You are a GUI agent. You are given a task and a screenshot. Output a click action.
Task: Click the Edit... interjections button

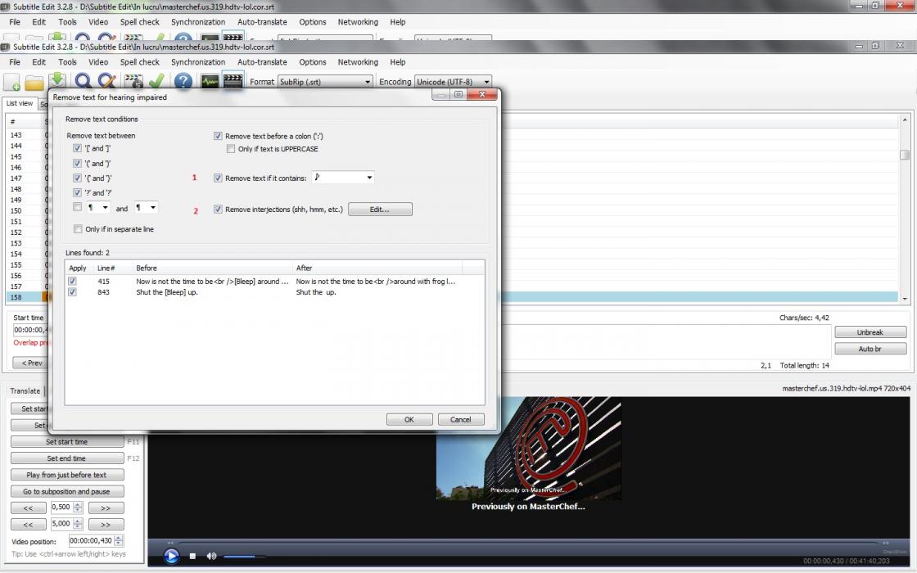(380, 210)
